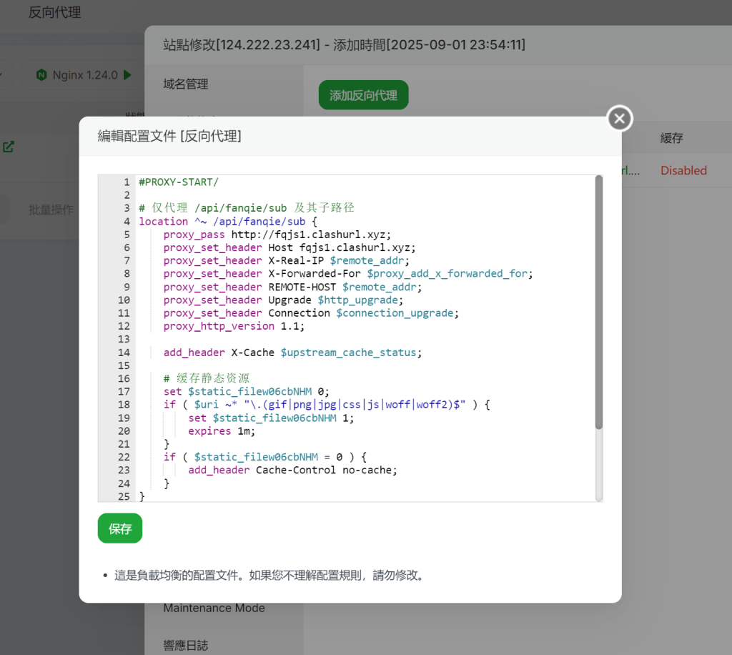732x655 pixels.
Task: Select 響應日誌 in site sidebar
Action: click(185, 645)
